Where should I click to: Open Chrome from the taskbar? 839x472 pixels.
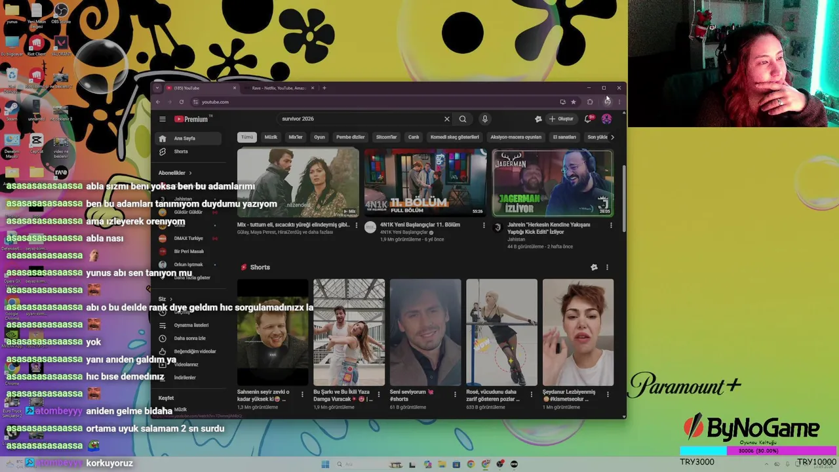pyautogui.click(x=471, y=464)
